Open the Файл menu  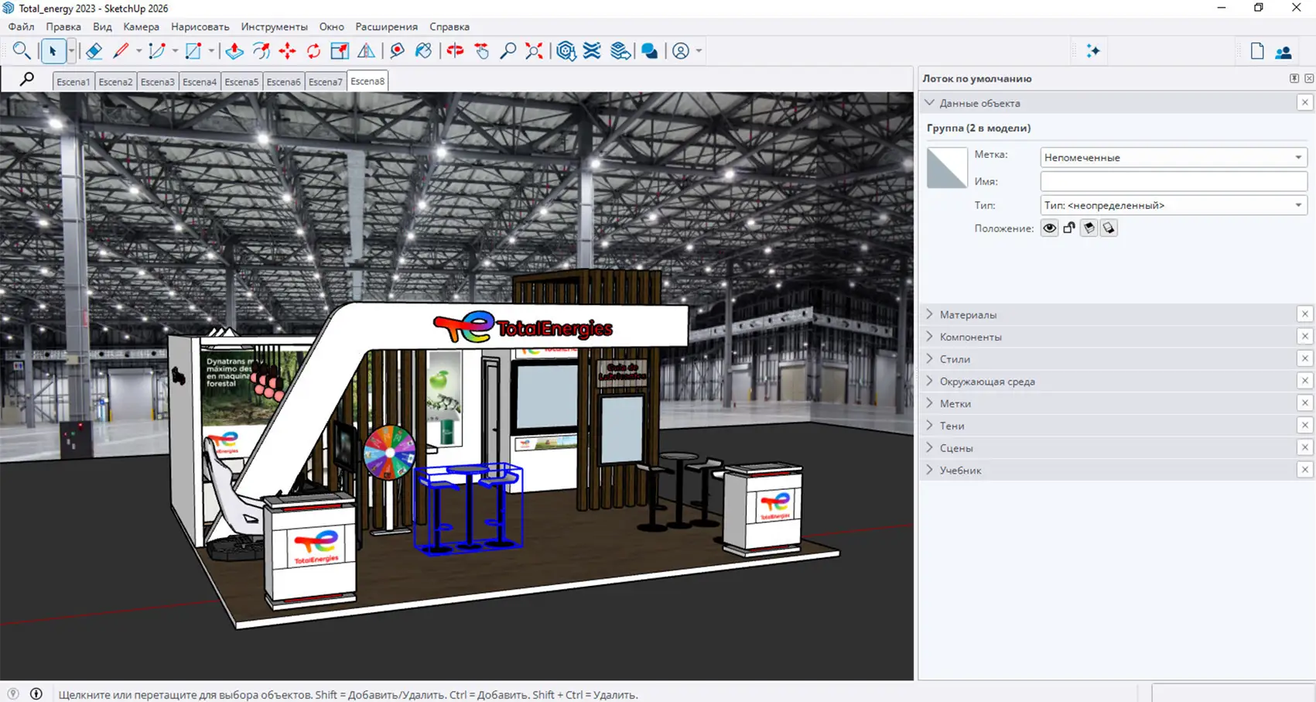22,26
